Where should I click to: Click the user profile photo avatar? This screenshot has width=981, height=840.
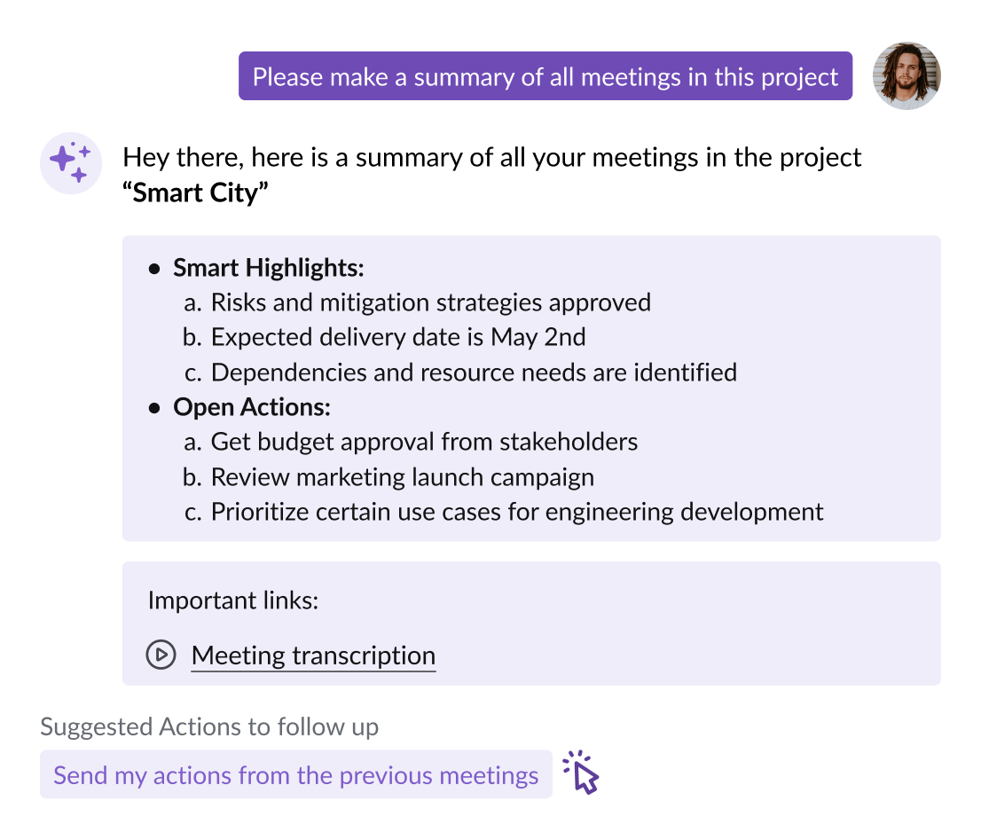[906, 75]
